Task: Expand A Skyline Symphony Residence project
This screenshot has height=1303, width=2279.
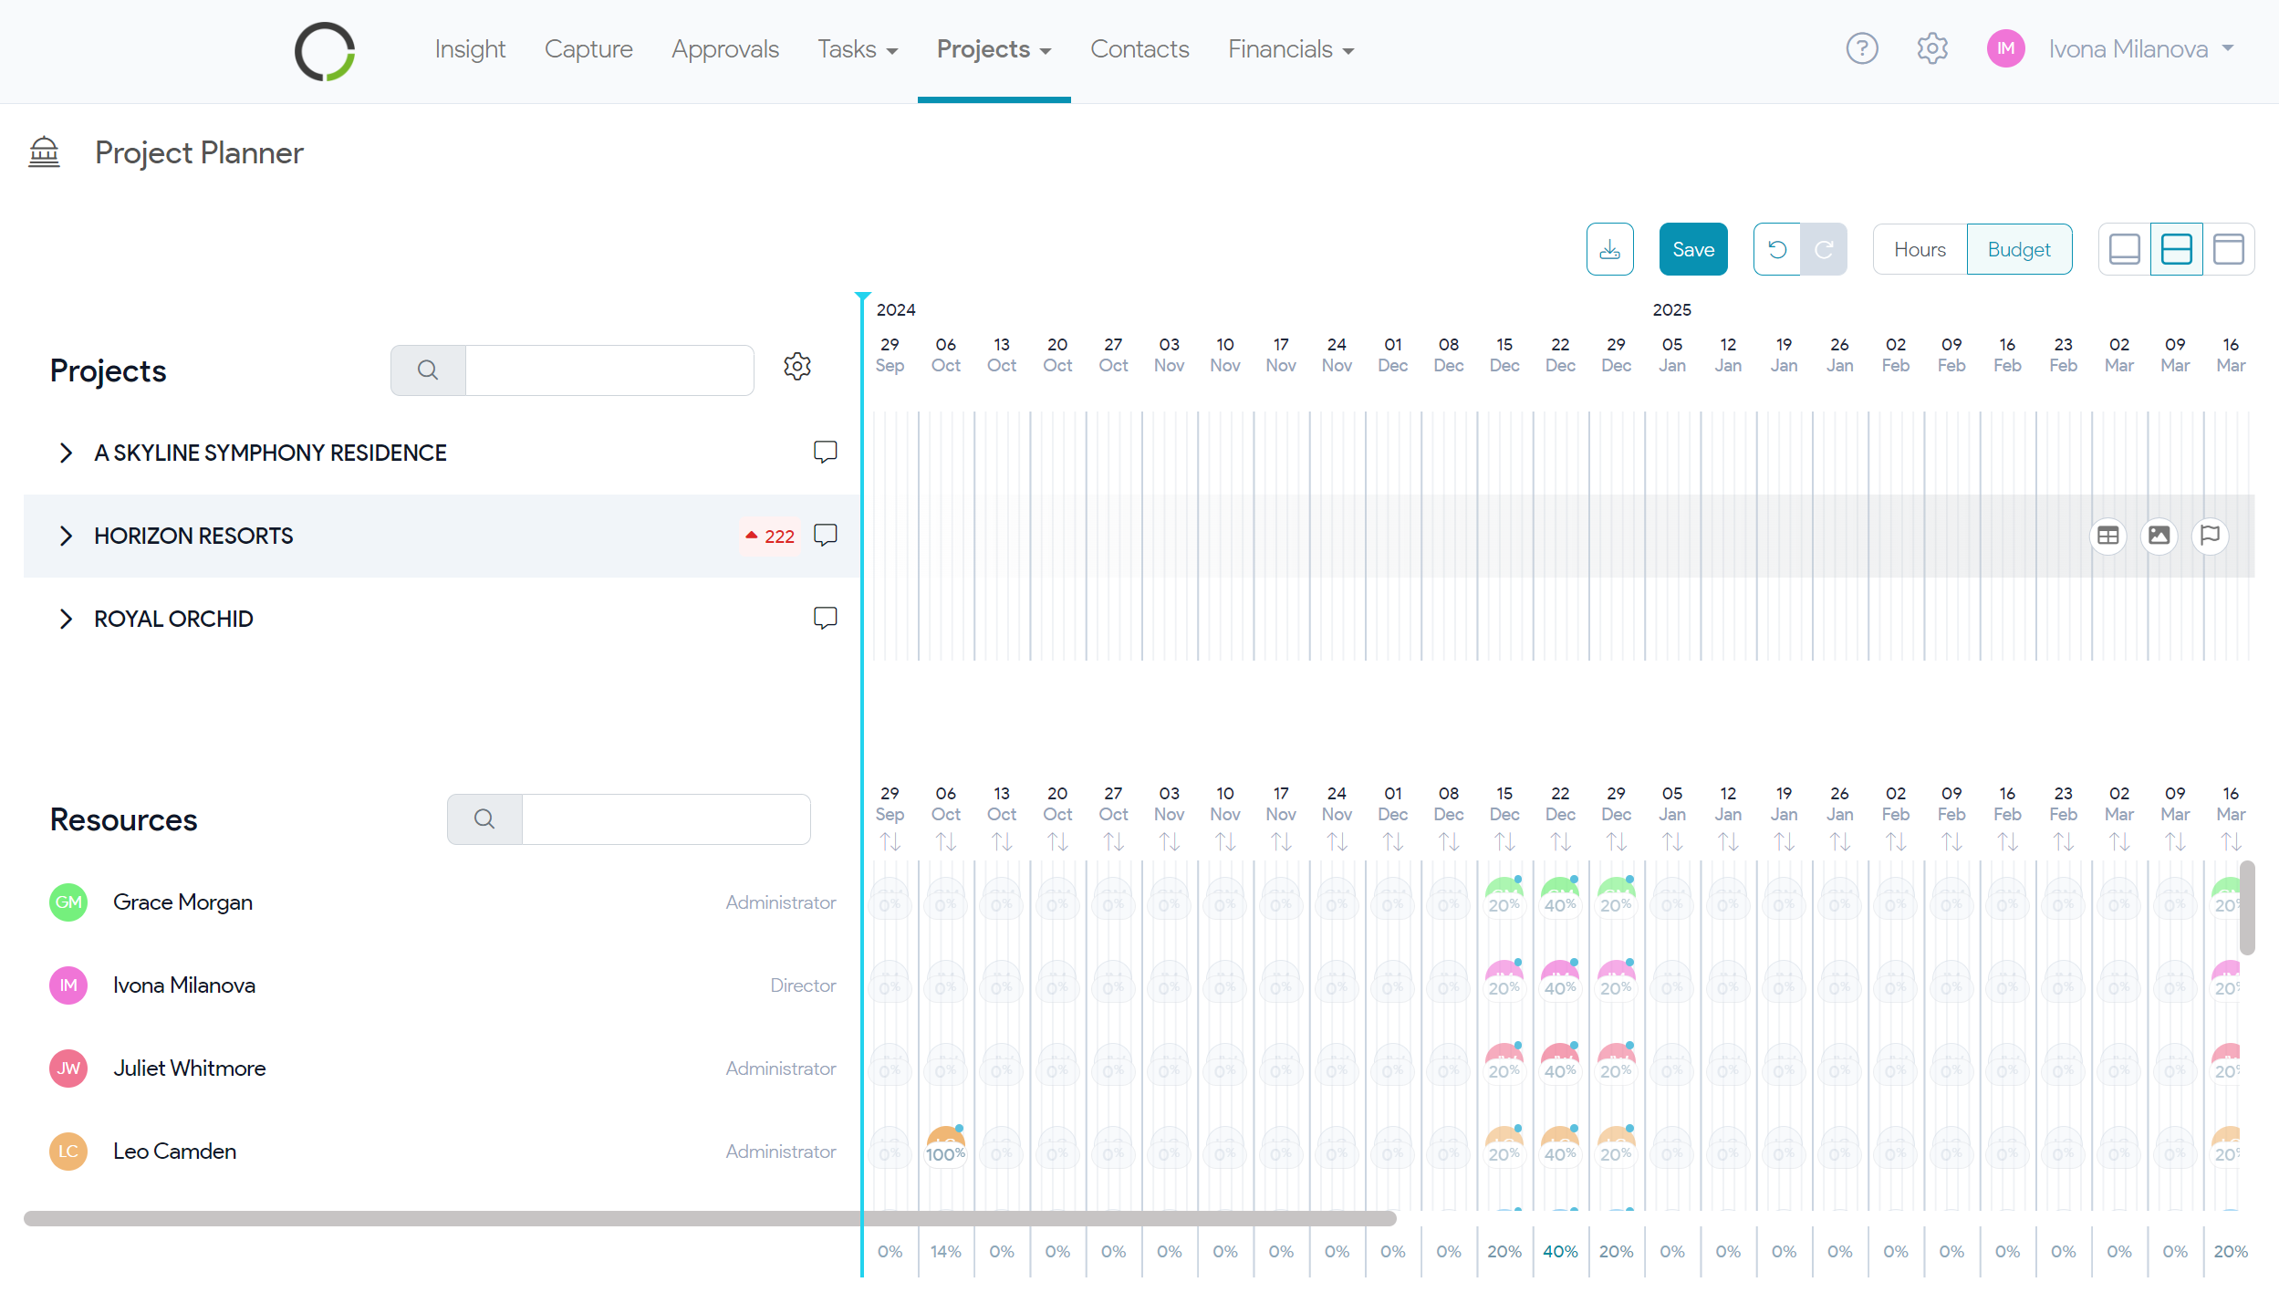Action: coord(66,453)
